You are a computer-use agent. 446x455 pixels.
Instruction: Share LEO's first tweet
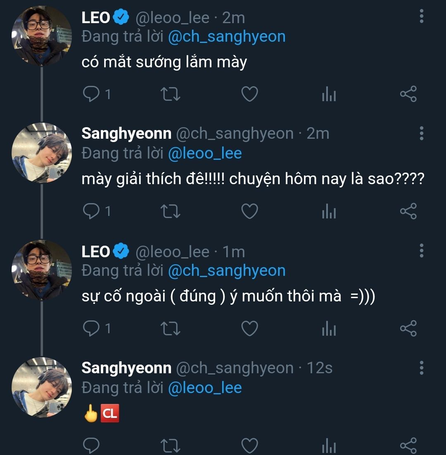coord(408,95)
